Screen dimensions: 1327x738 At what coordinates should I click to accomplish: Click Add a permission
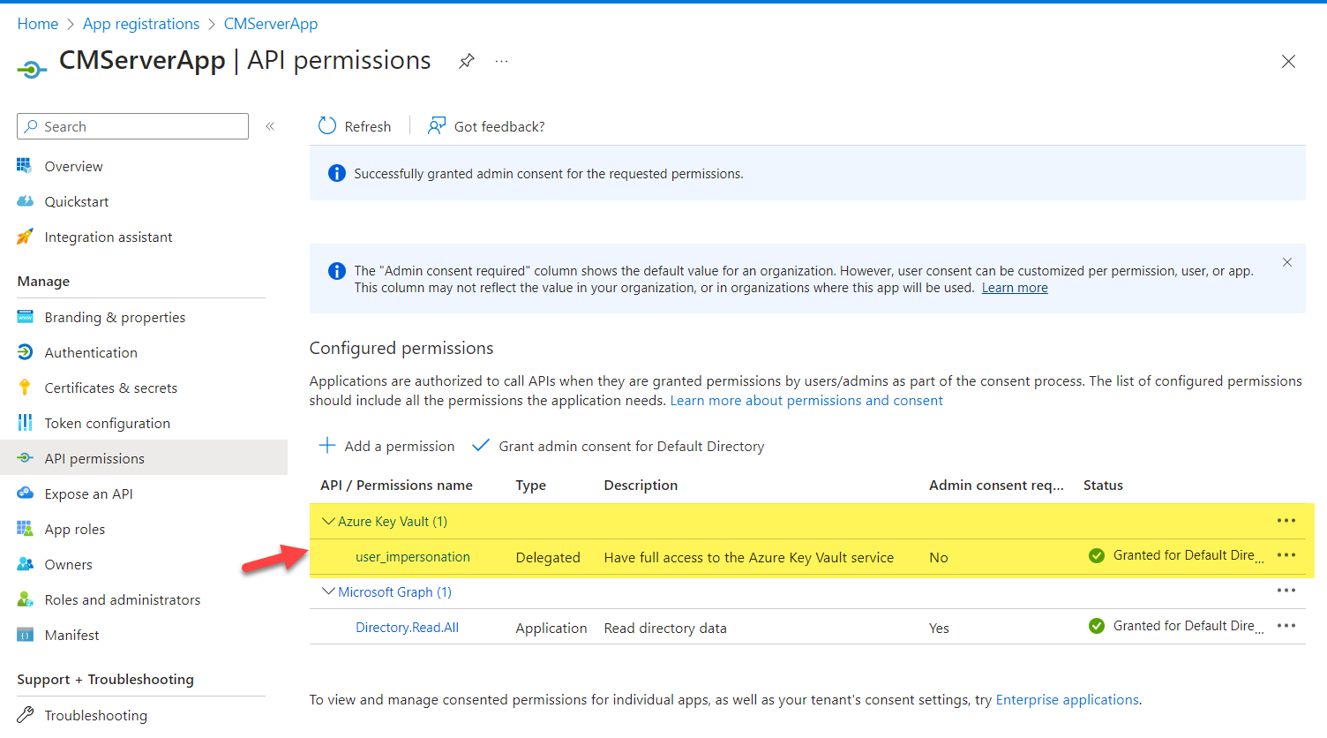coord(386,446)
